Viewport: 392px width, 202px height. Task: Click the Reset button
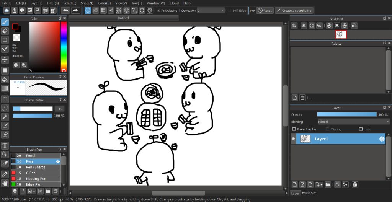tap(265, 10)
